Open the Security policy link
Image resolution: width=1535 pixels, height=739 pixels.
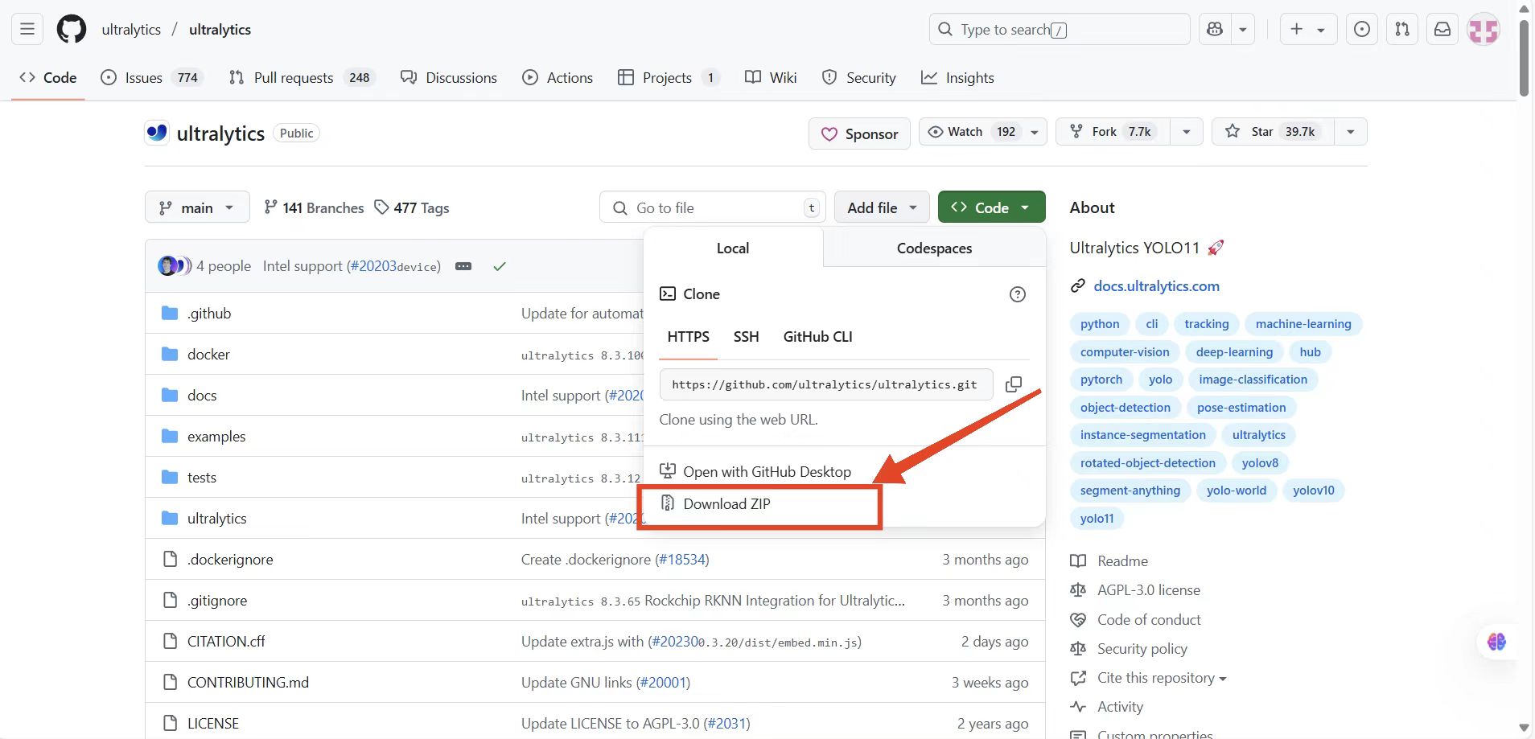click(x=1142, y=649)
